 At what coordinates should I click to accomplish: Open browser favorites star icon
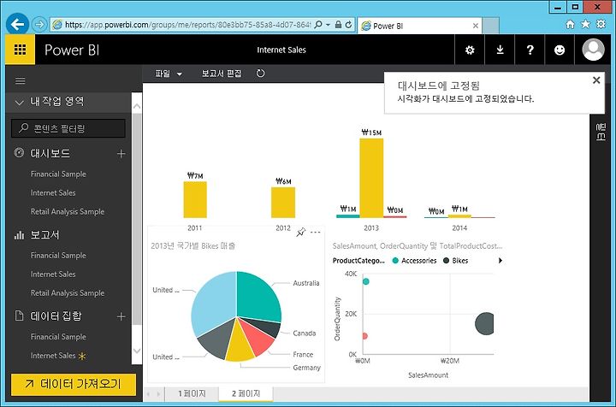(585, 24)
